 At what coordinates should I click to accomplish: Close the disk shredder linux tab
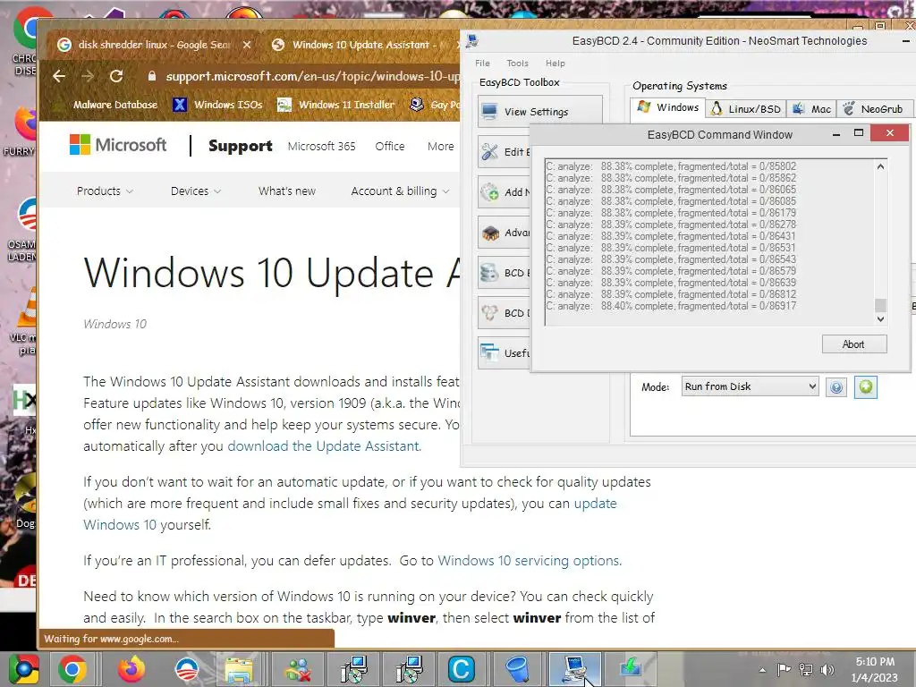click(x=247, y=45)
